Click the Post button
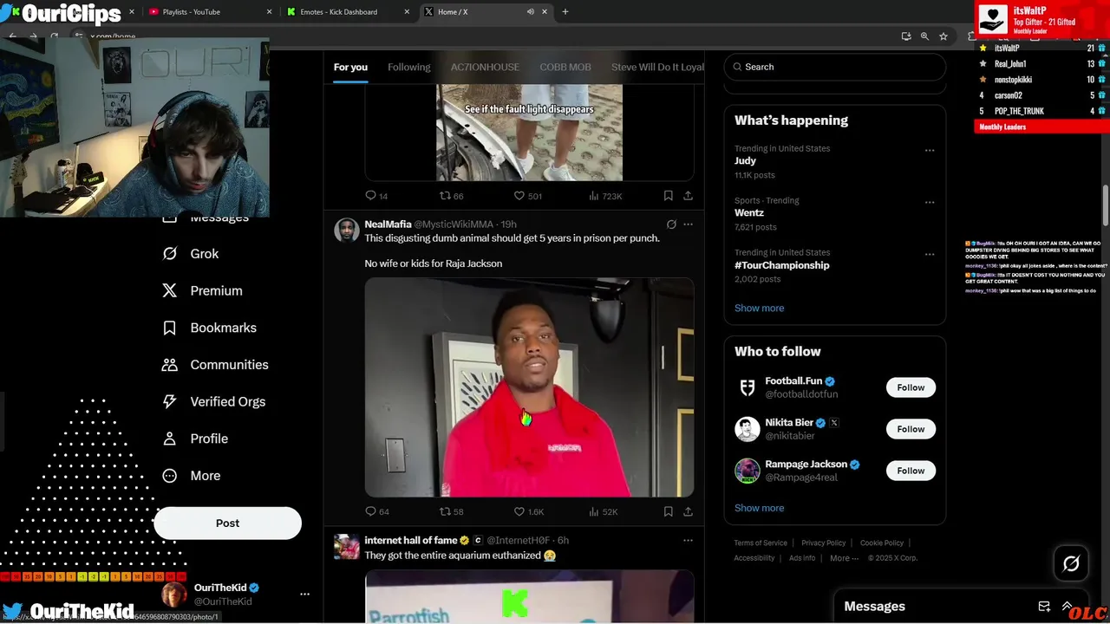1110x624 pixels. click(227, 523)
